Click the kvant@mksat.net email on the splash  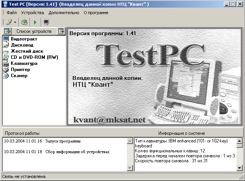point(110,120)
